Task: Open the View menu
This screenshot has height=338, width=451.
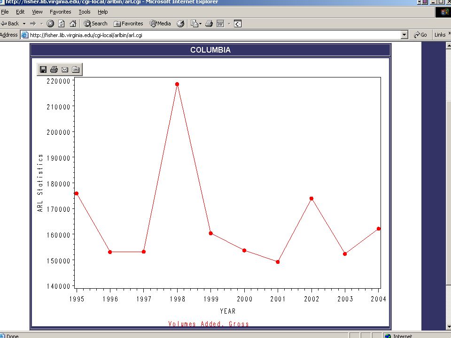Action: tap(37, 12)
